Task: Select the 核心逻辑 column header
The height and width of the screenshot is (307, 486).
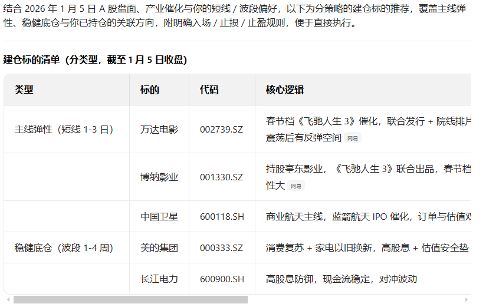Action: [x=363, y=90]
